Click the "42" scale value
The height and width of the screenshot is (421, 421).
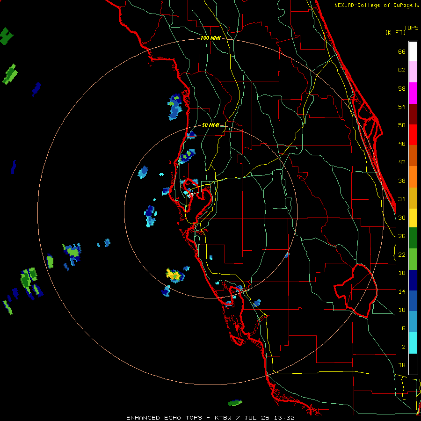[402, 162]
